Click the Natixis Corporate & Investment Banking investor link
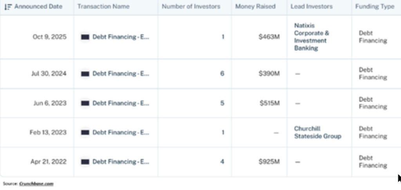Screen dimensions: 401x190 pyautogui.click(x=311, y=37)
